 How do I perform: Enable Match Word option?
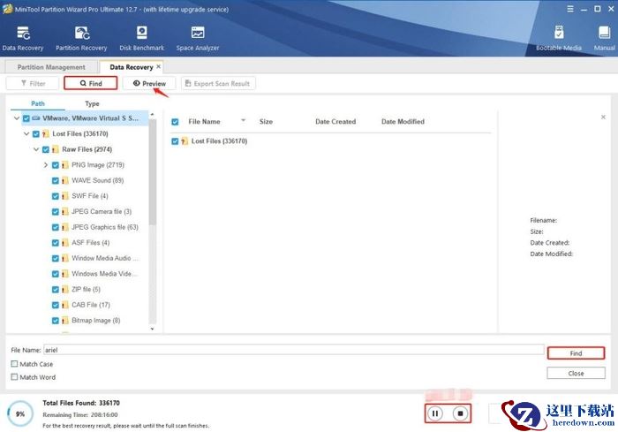tap(15, 376)
